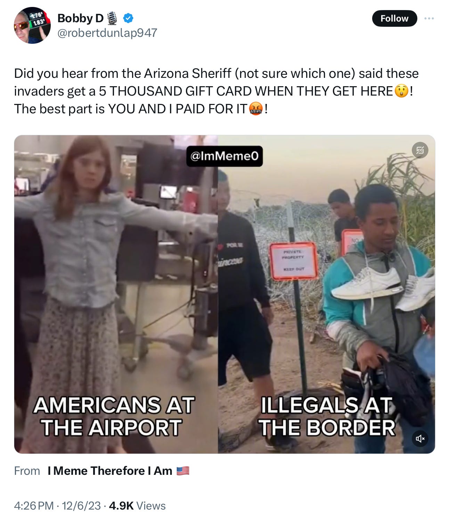Open Bobby D's profile avatar
The width and height of the screenshot is (450, 520).
pos(32,25)
